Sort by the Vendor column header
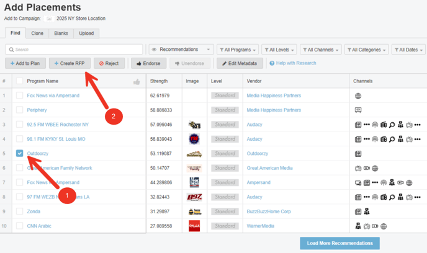427x253 pixels. click(x=254, y=81)
